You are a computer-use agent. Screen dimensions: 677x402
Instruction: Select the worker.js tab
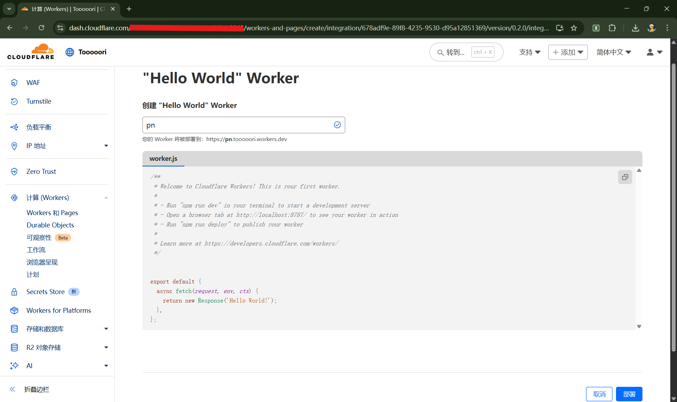pyautogui.click(x=163, y=159)
